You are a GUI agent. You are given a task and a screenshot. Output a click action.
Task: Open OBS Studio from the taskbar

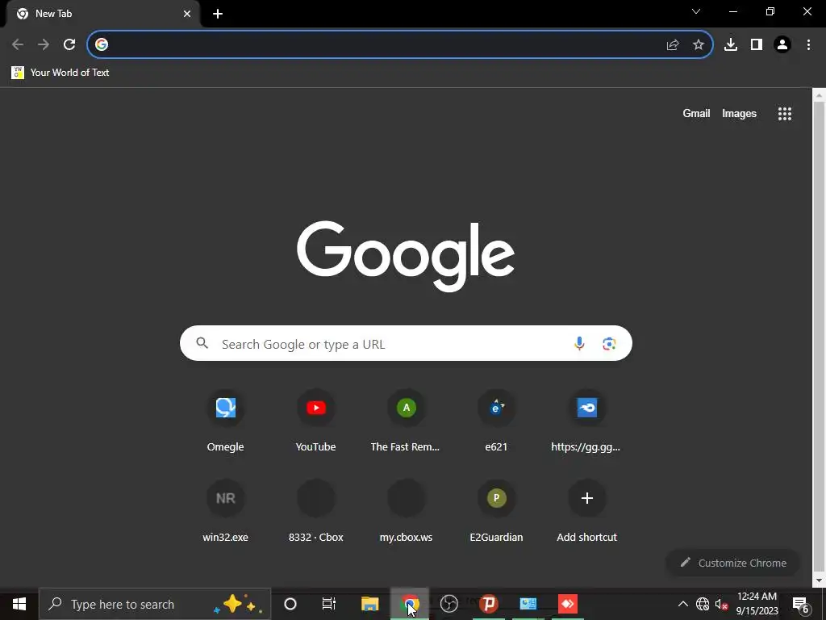tap(448, 604)
